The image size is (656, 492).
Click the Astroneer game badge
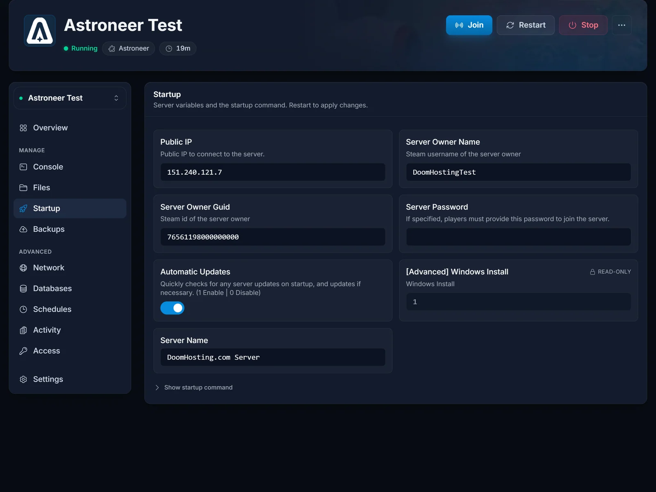(x=128, y=48)
